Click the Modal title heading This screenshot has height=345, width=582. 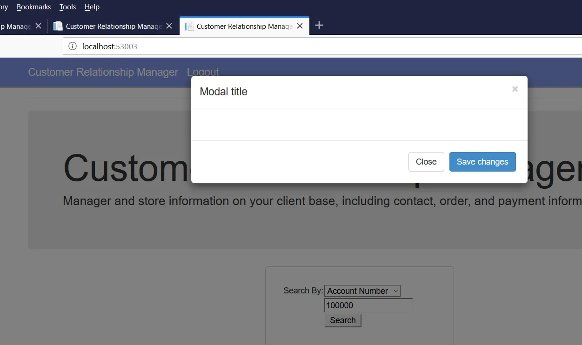point(224,92)
